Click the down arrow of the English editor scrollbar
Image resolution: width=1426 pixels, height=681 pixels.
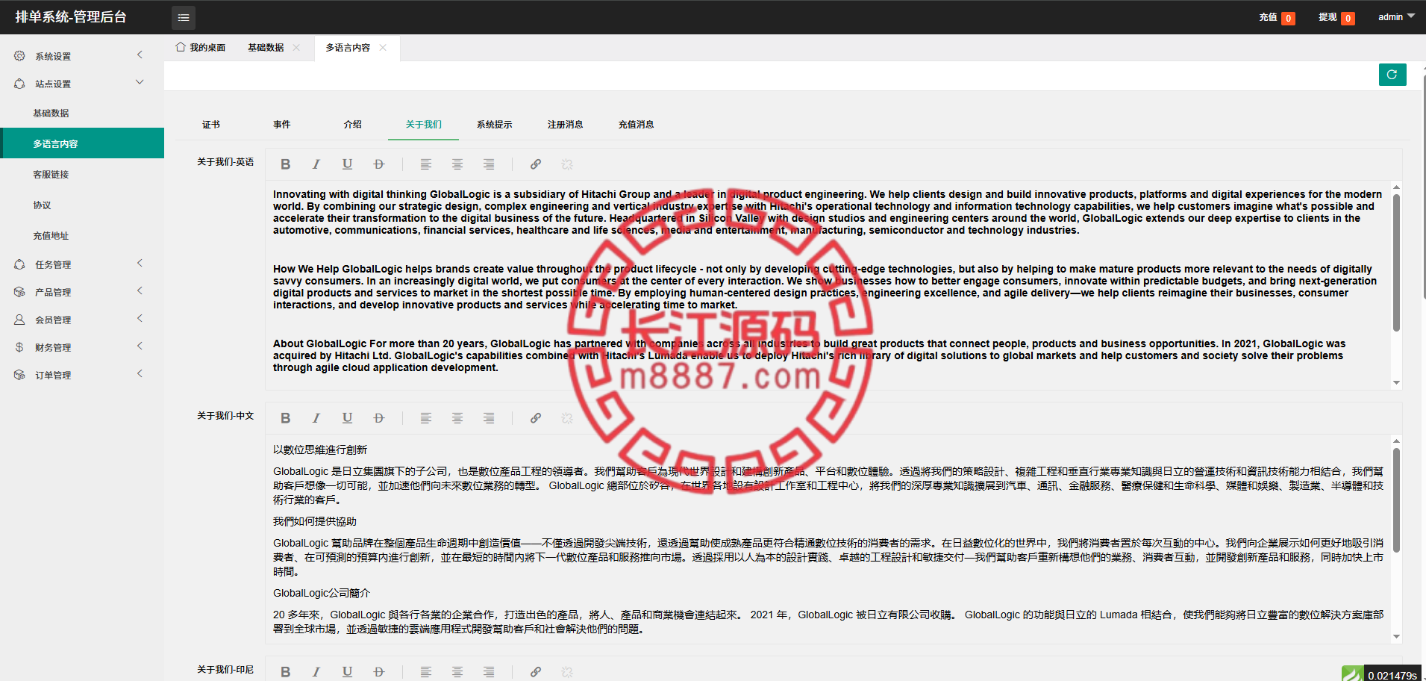[1396, 383]
